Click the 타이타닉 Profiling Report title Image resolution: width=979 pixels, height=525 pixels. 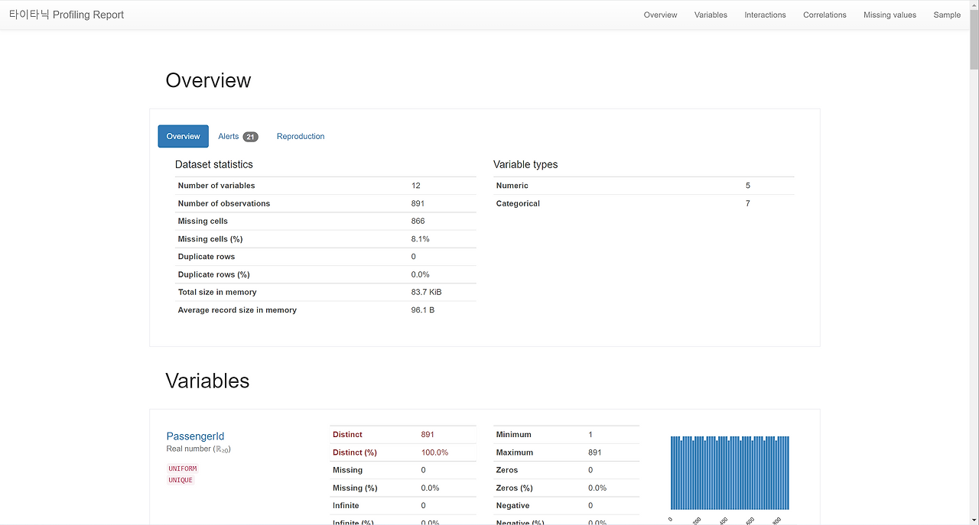click(67, 15)
